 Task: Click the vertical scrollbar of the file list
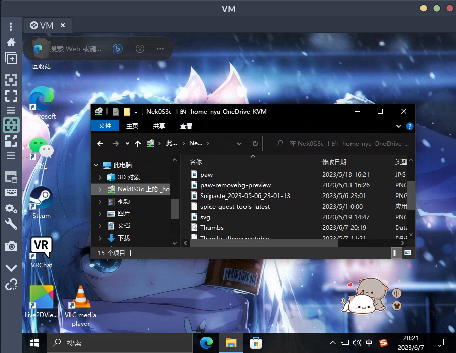click(x=411, y=195)
